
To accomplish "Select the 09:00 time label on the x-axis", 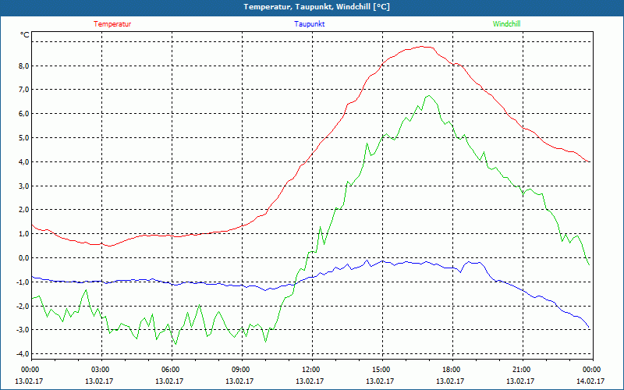I will pos(241,370).
